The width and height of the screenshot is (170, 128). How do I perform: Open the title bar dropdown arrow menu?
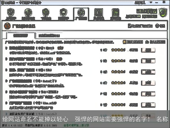(151, 2)
